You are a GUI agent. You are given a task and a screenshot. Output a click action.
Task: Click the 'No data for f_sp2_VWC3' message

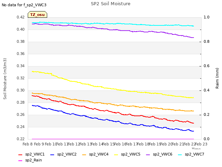[x=24, y=5]
